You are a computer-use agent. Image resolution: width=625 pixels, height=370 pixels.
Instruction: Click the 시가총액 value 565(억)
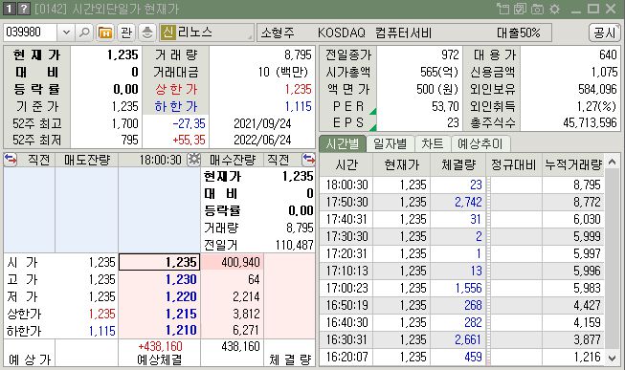point(439,72)
